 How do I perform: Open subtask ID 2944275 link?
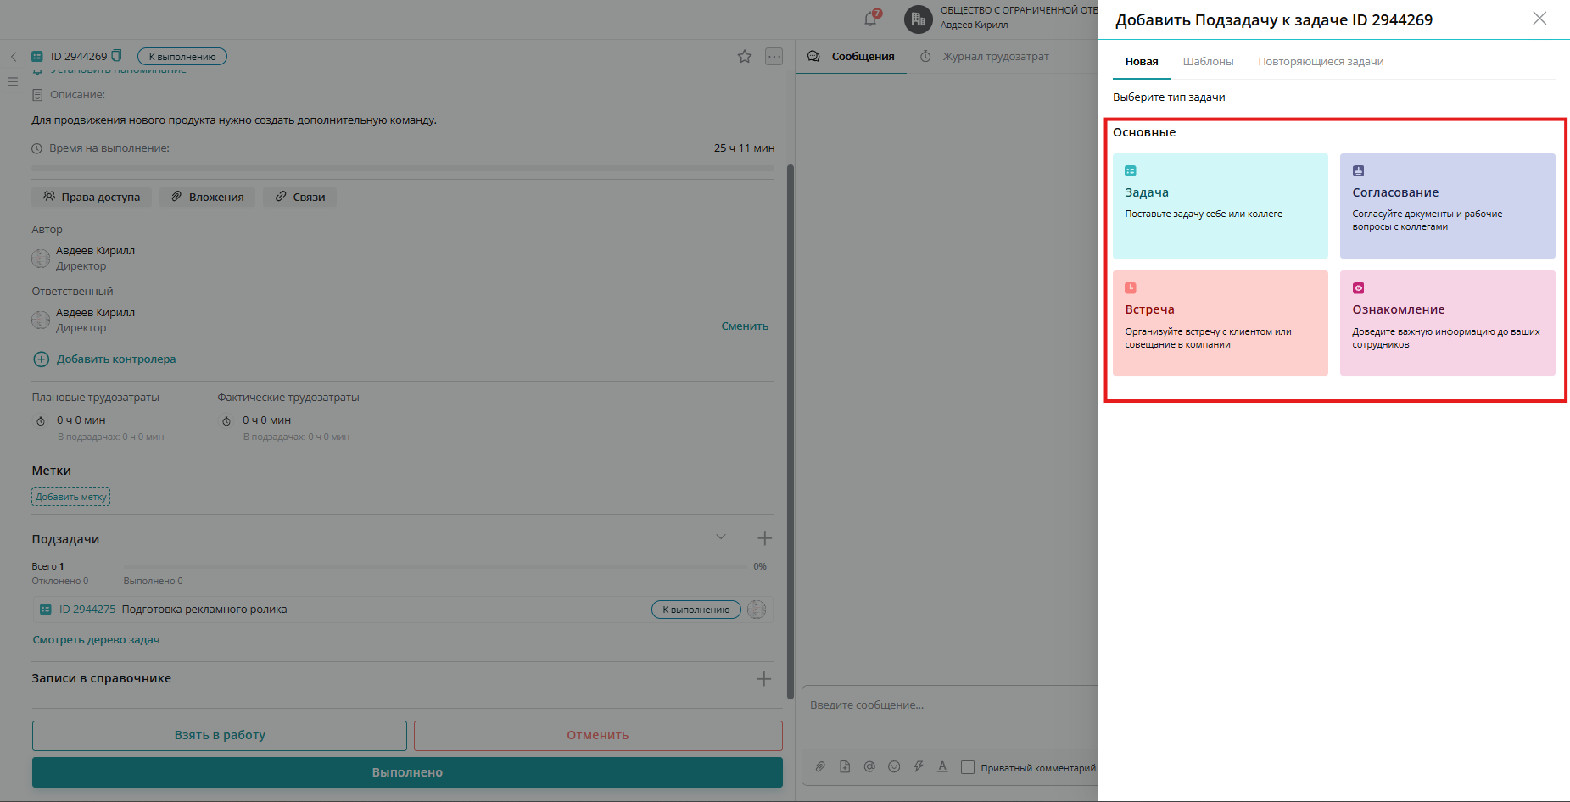click(x=87, y=610)
